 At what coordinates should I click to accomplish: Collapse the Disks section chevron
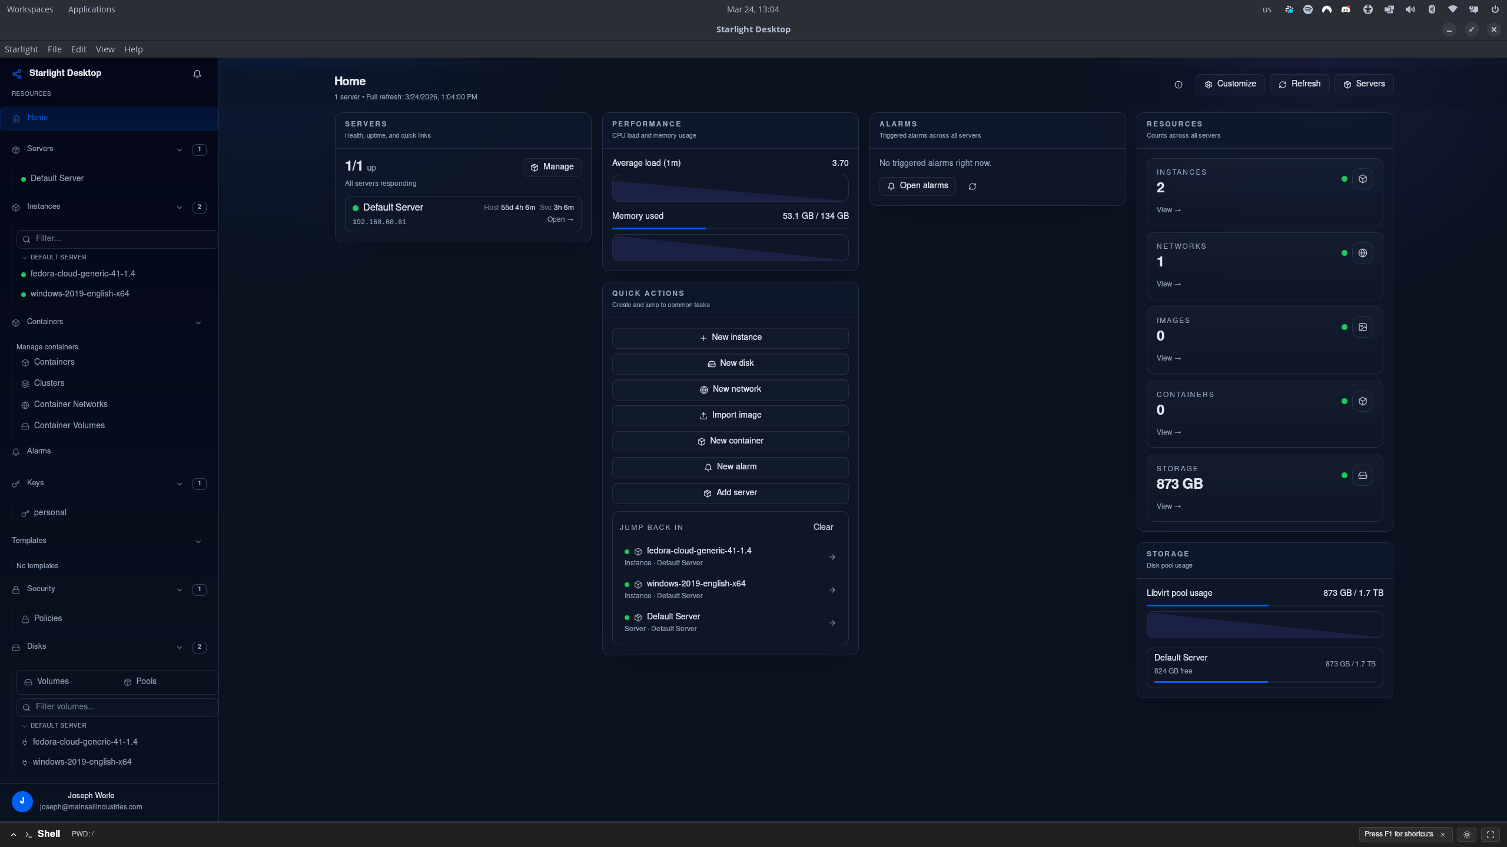coord(180,648)
